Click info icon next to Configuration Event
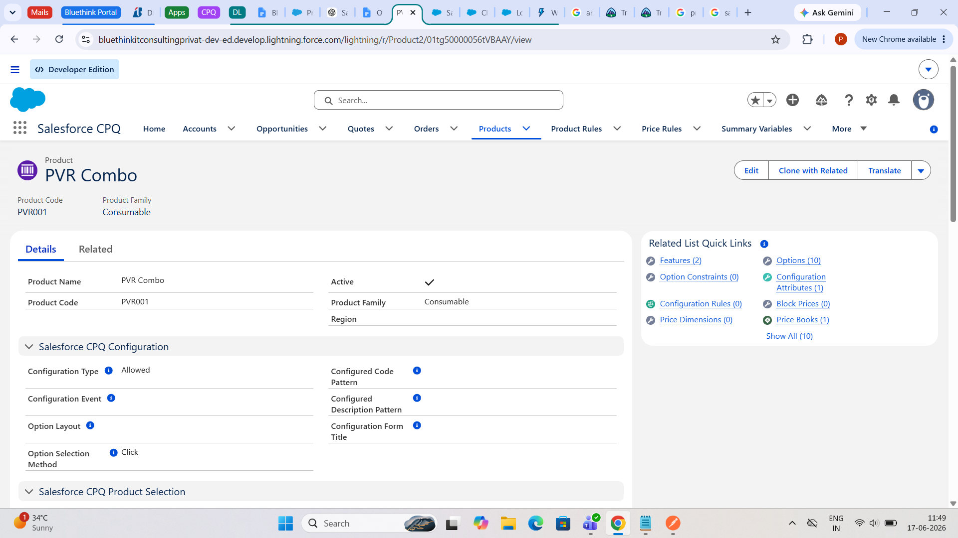958x538 pixels. click(111, 398)
